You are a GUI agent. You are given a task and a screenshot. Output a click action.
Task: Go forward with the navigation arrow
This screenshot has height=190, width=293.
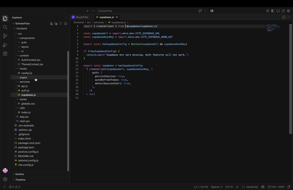[x=93, y=11]
